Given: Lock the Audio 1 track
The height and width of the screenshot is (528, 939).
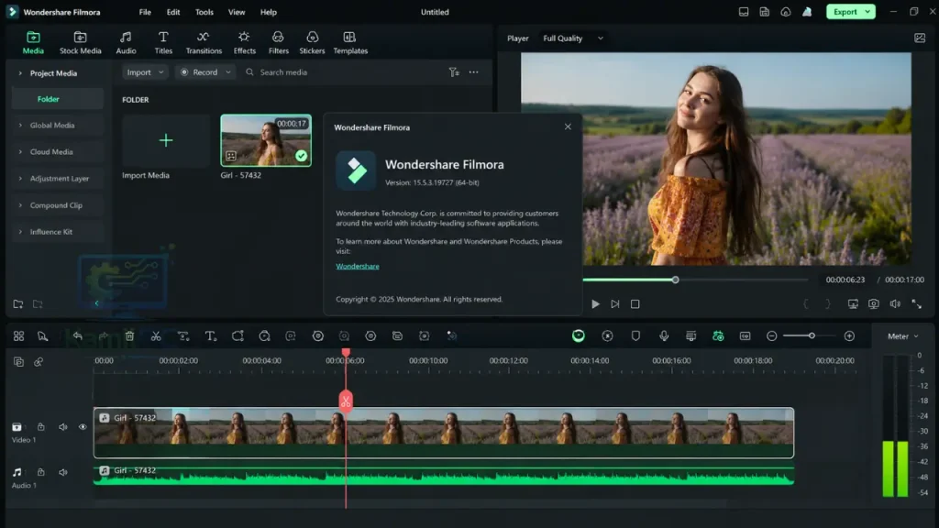Looking at the screenshot, I should tap(40, 472).
